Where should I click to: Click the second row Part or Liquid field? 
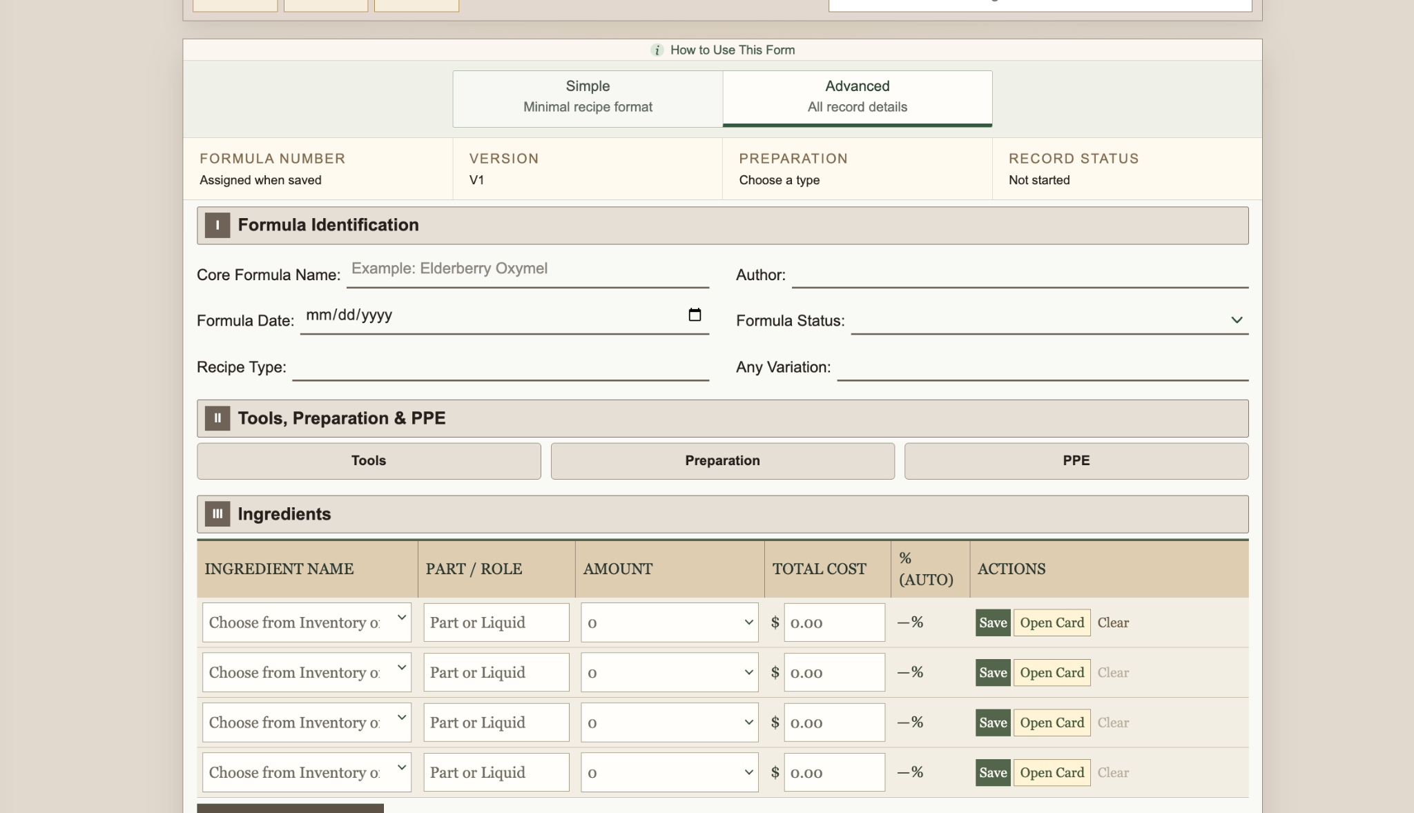496,672
